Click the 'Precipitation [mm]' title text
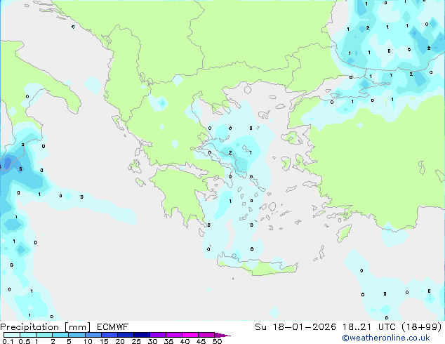 coord(45,327)
